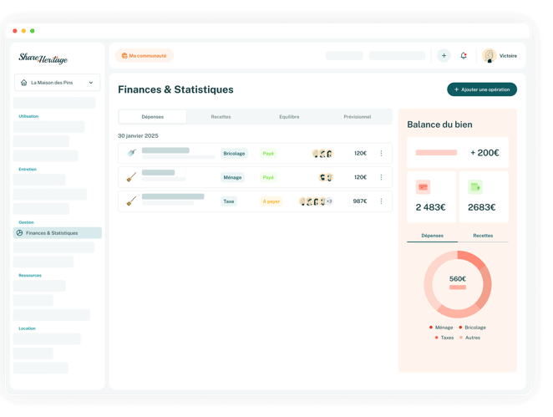Viewport: 553px width, 417px height.
Task: Click Victoire's profile avatar
Action: 490,56
